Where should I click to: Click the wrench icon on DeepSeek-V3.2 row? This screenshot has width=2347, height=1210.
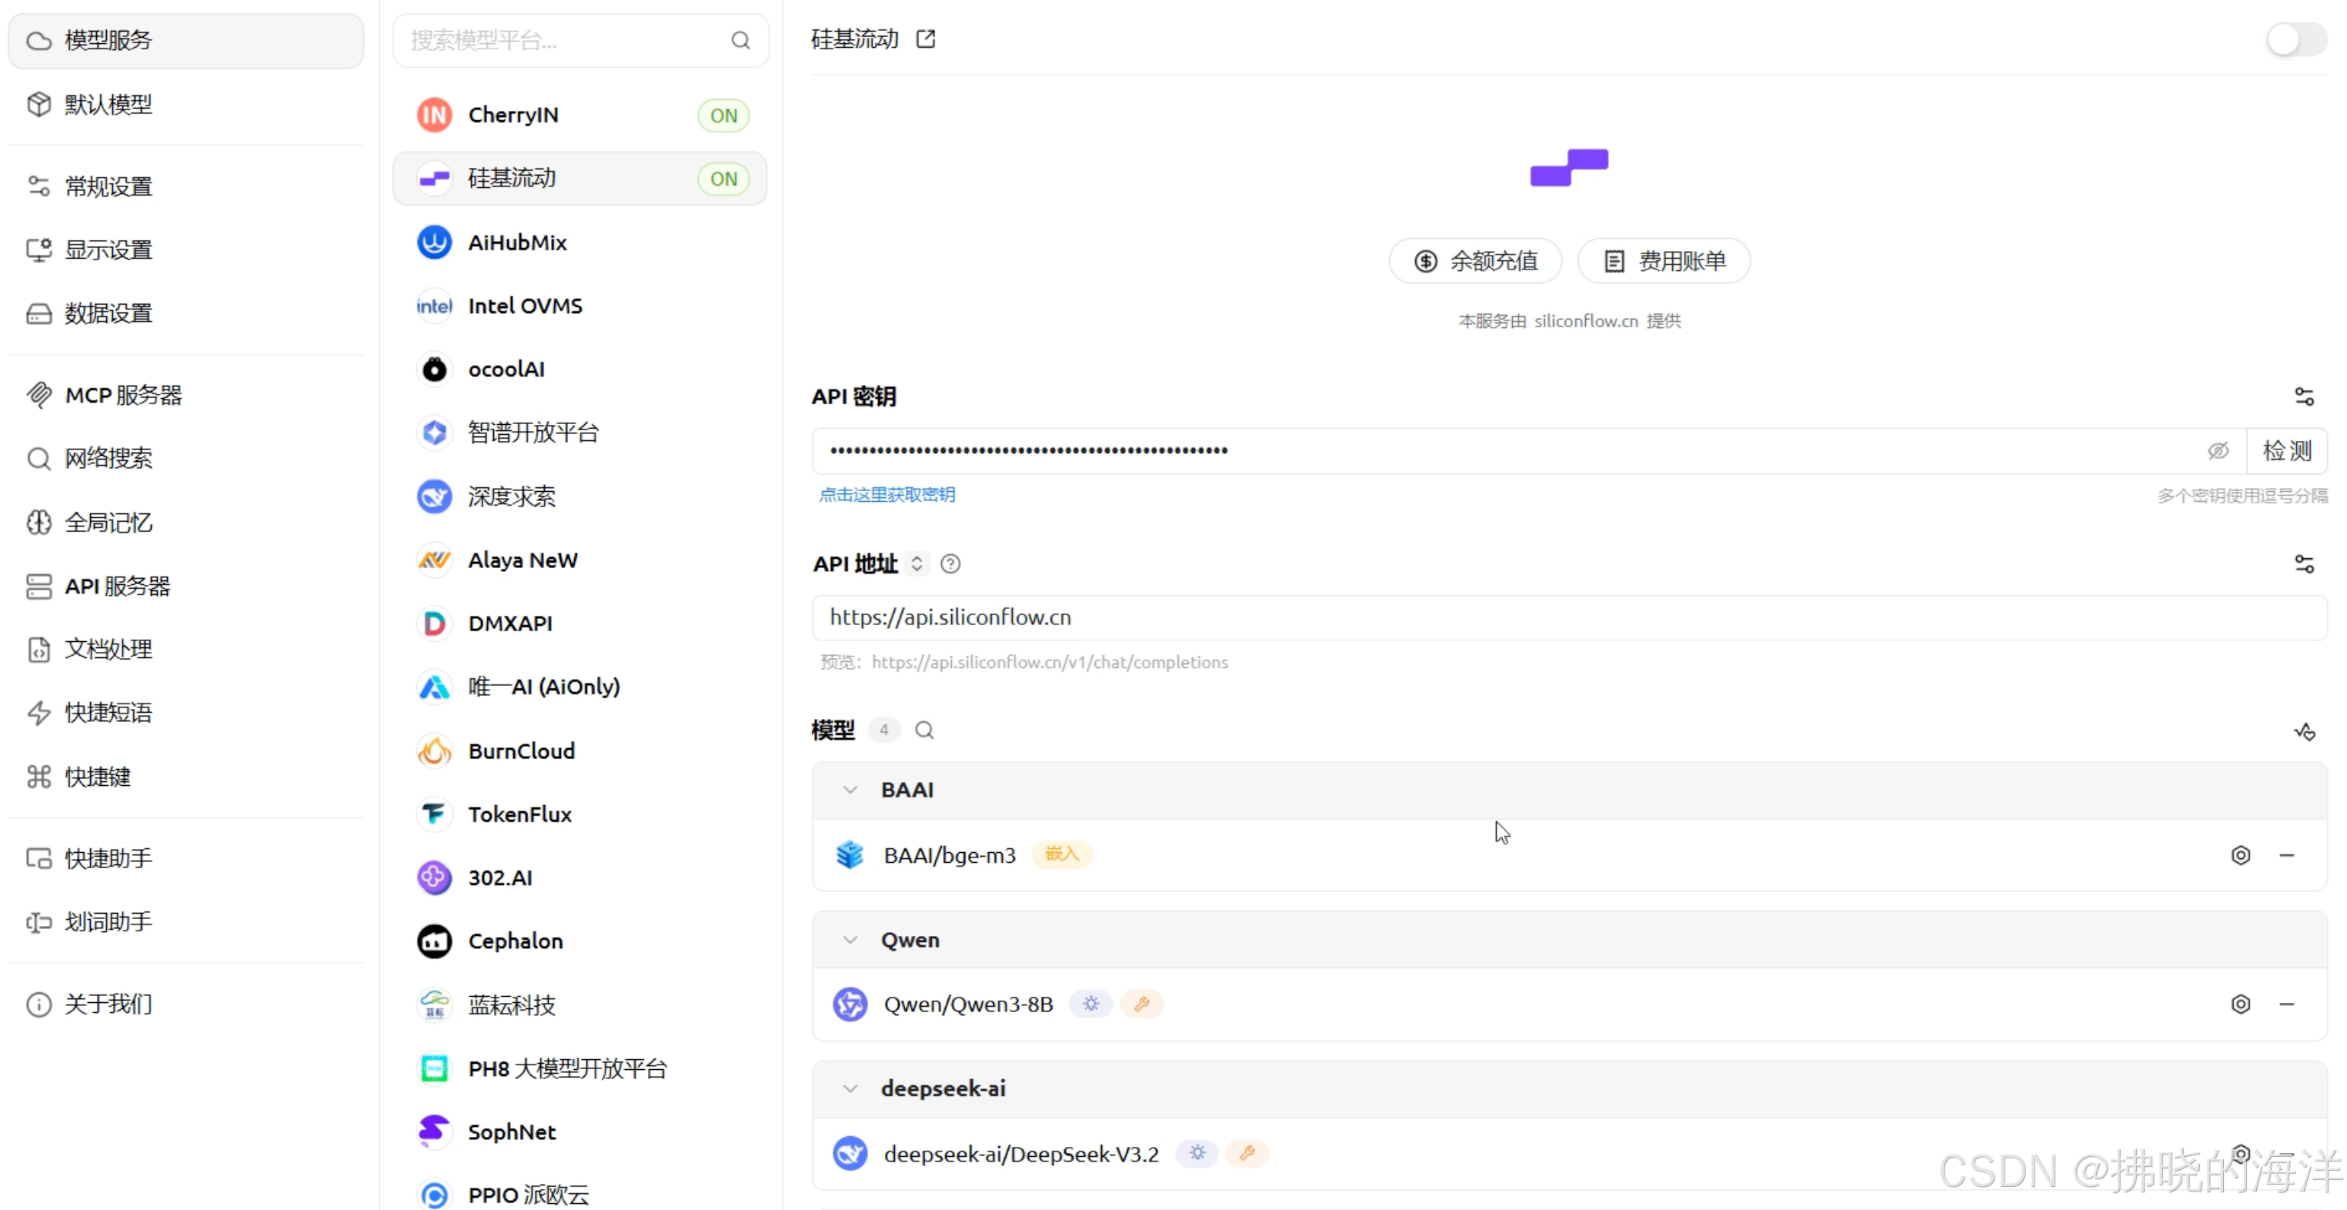click(1248, 1152)
